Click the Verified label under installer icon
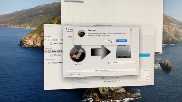Viewport: 182px width, 102px height. (x=78, y=64)
